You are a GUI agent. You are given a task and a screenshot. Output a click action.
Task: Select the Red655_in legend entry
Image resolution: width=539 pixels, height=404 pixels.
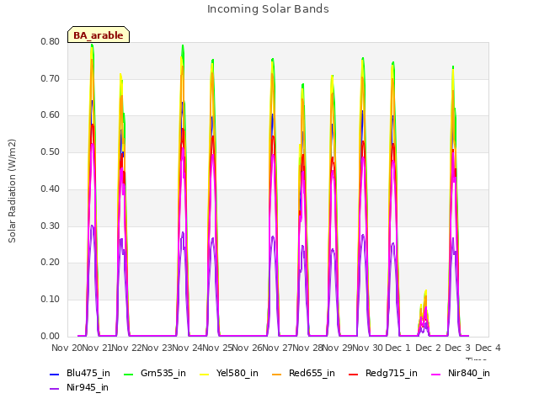[x=303, y=374]
